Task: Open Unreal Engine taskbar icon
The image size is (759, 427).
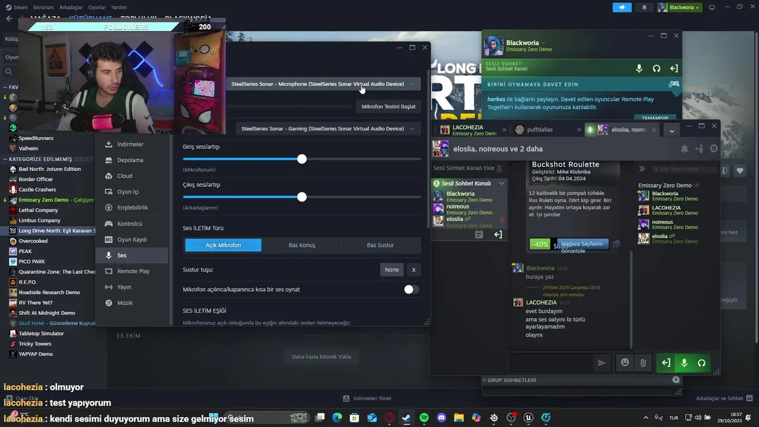Action: 528,418
